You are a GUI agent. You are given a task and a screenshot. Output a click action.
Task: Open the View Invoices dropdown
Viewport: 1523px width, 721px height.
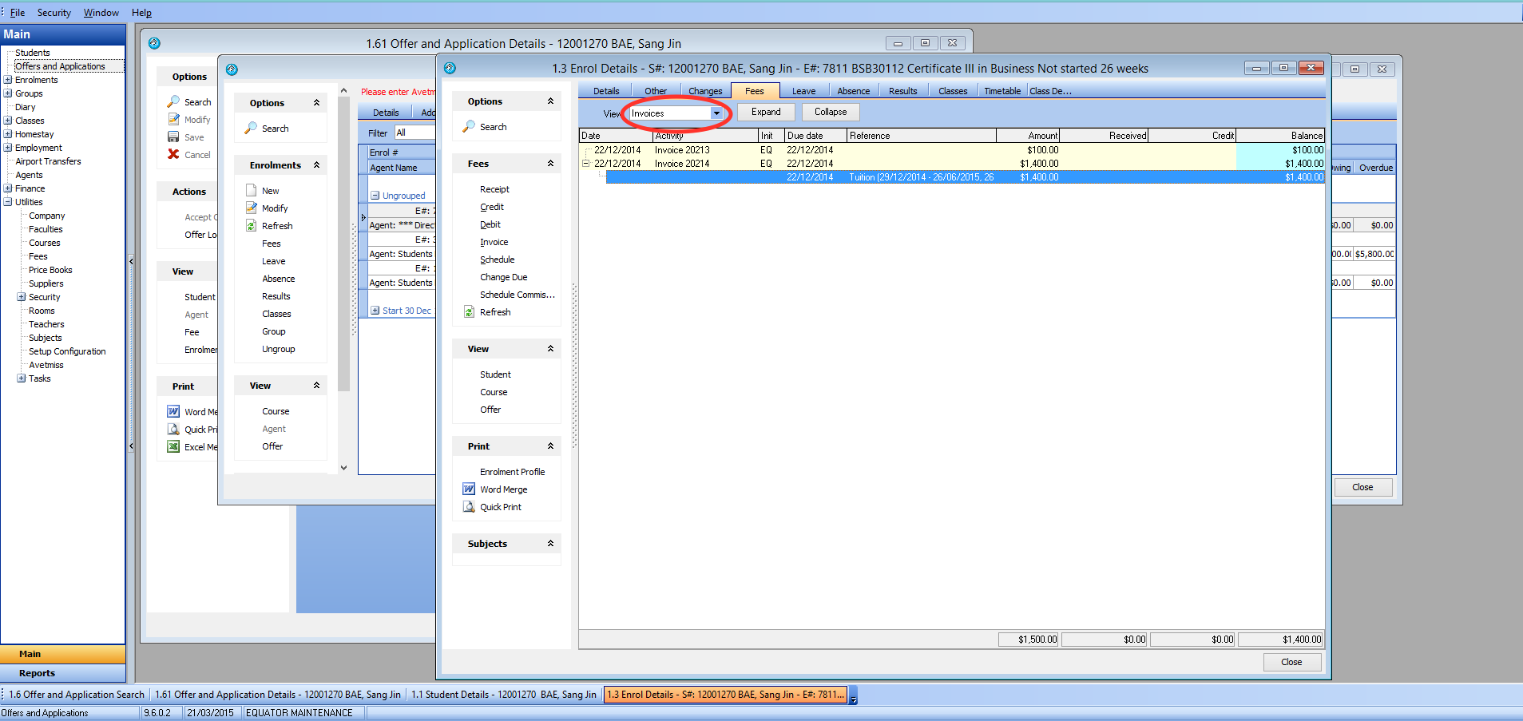(x=716, y=113)
